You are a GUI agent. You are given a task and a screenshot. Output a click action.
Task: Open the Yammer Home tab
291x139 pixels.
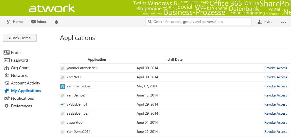[x=15, y=22]
